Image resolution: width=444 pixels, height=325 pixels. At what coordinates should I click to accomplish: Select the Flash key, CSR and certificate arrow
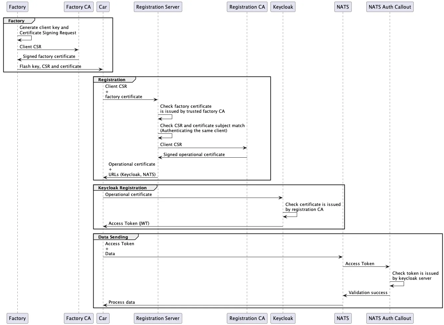[x=50, y=66]
